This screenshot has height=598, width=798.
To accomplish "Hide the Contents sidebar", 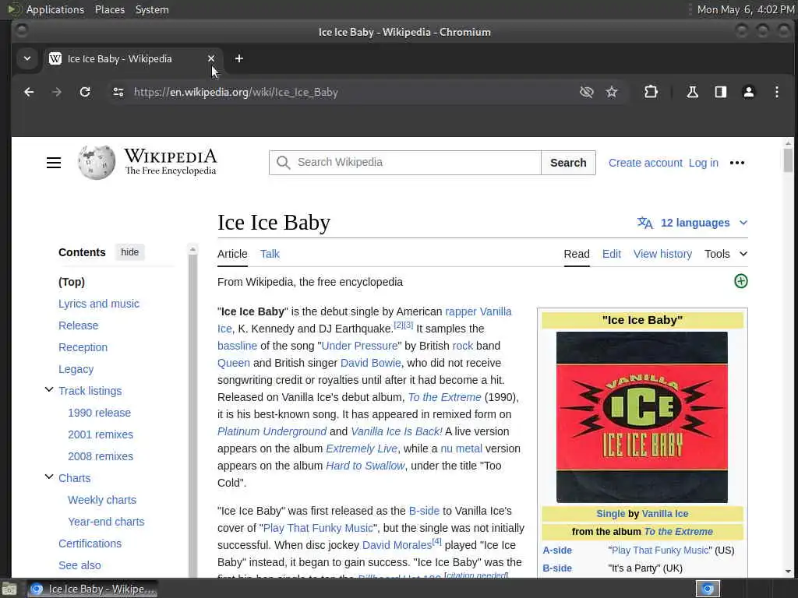I will click(x=130, y=252).
